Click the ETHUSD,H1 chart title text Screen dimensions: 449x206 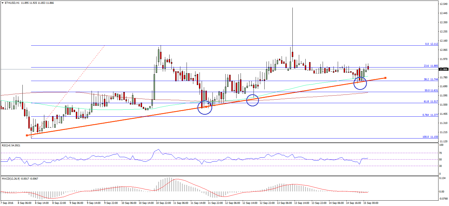tap(12, 3)
